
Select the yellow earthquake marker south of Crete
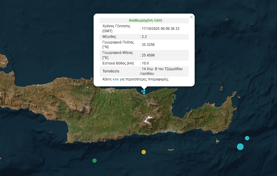(144, 152)
